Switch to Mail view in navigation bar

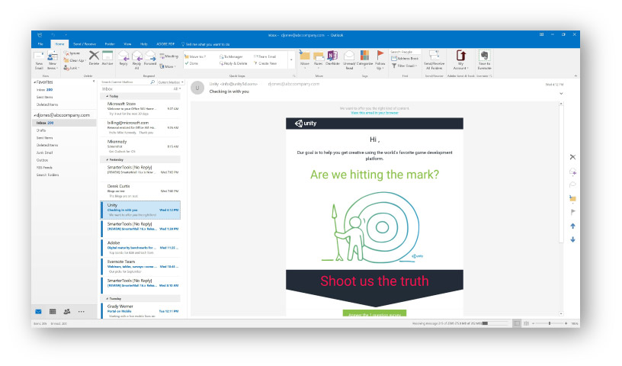coord(38,312)
